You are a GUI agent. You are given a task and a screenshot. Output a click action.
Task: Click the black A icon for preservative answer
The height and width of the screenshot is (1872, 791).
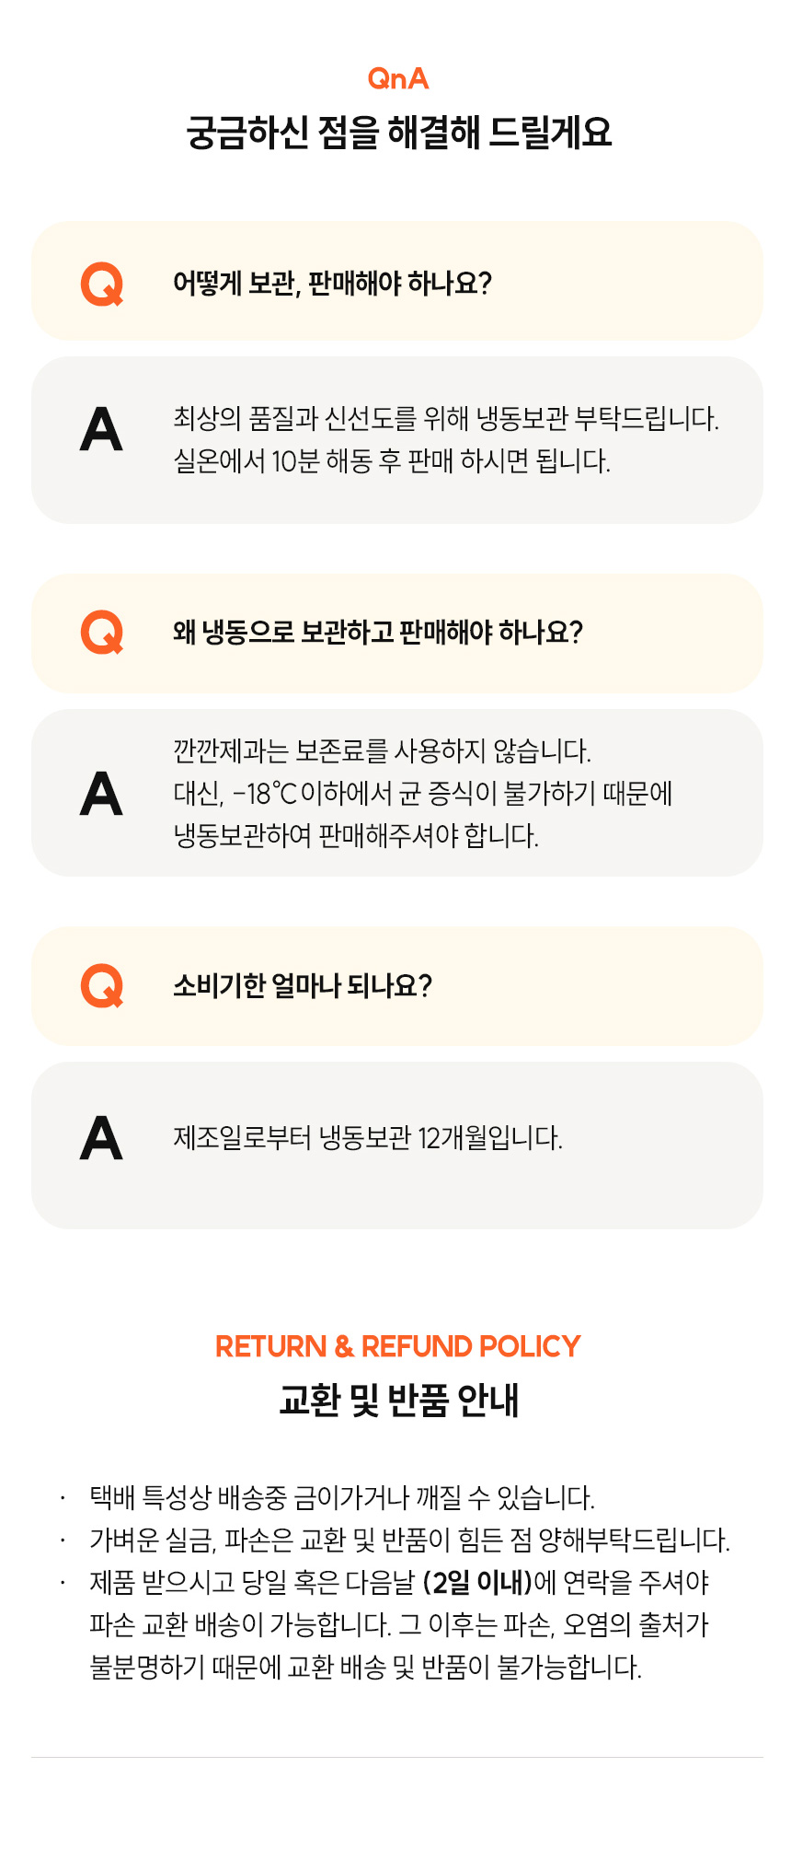pos(101,794)
